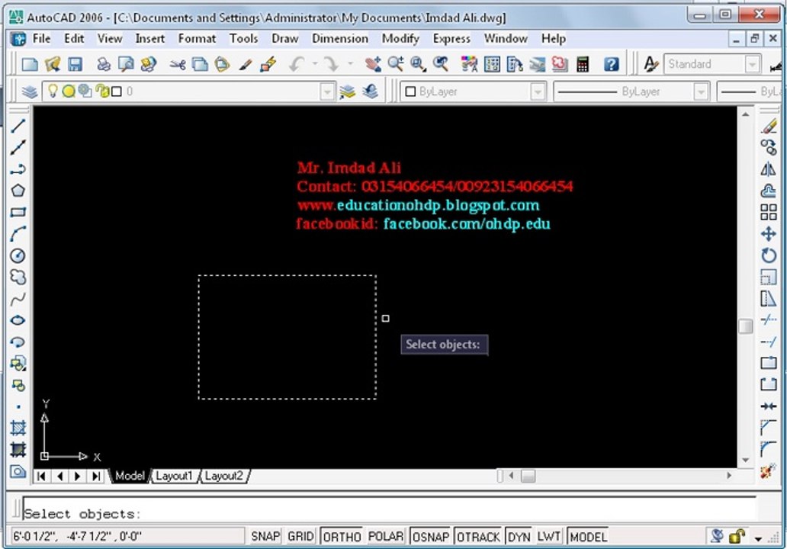
Task: Open the undo history dropdown arrow
Action: [x=315, y=64]
